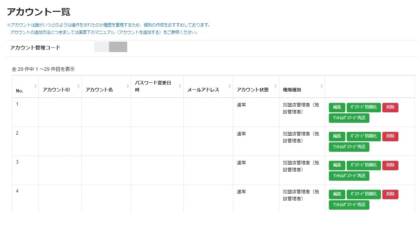Remove row 3 account via 削除
Screen dimensions: 418x225
390,165
